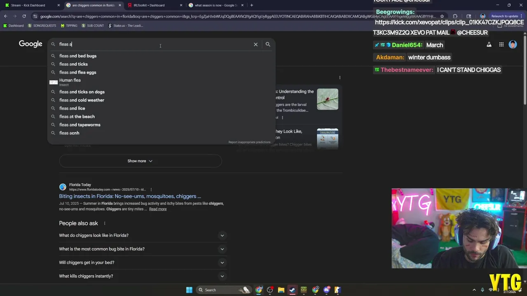Open People also ask options menu

click(105, 223)
